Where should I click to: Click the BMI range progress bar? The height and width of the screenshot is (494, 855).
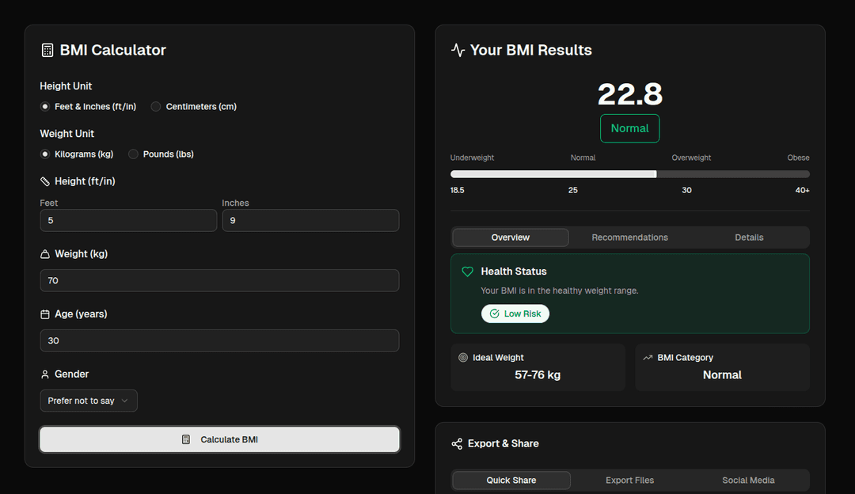[x=629, y=174]
